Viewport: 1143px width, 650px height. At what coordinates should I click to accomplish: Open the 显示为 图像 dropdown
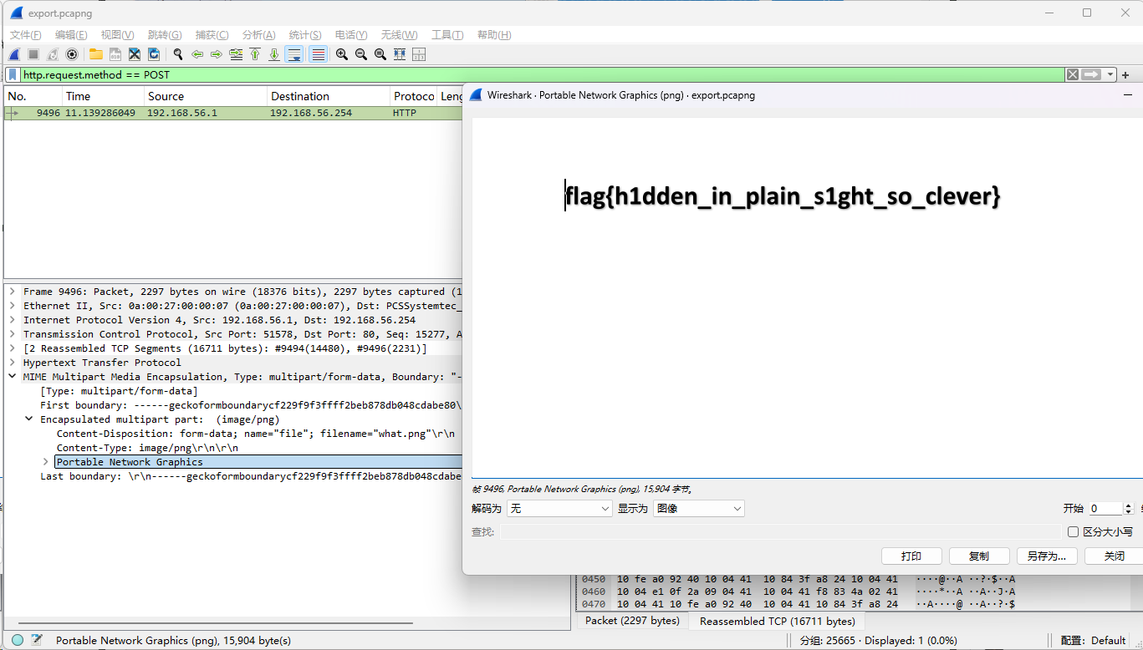click(x=698, y=509)
